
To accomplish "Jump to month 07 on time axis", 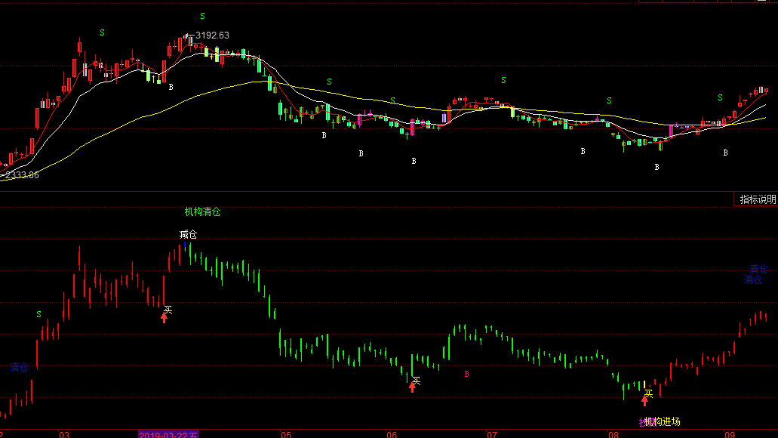I will point(492,434).
